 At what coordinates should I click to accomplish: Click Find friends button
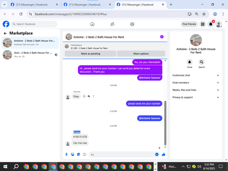click(x=189, y=24)
